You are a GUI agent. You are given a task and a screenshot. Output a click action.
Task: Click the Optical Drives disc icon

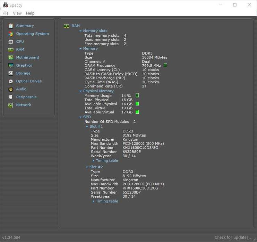click(x=11, y=81)
